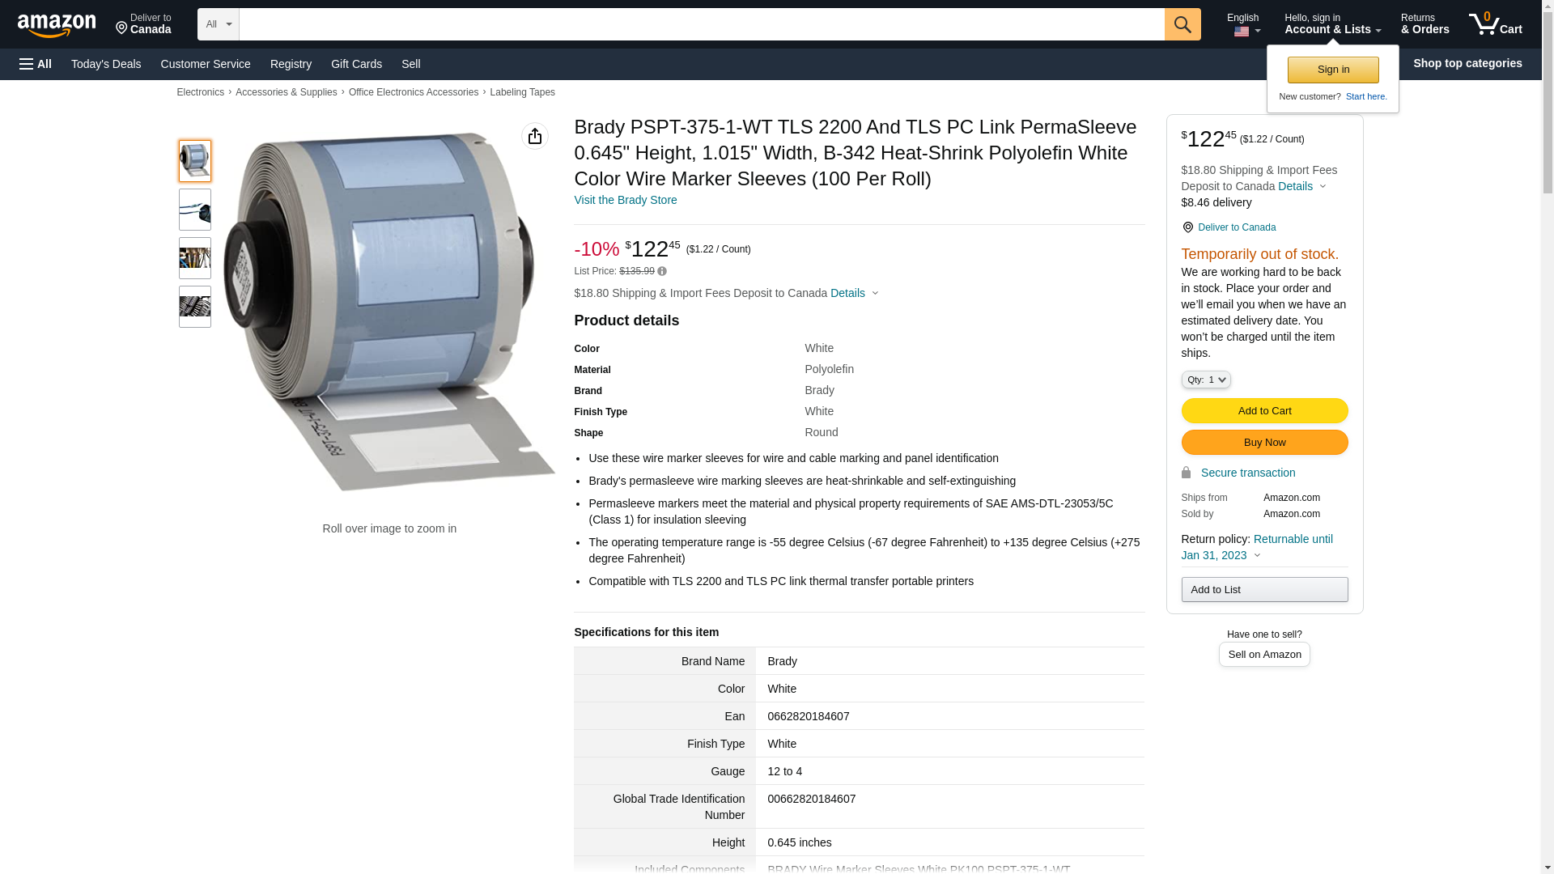The width and height of the screenshot is (1554, 874).
Task: Open the All hamburger menu
Action: pos(36,64)
